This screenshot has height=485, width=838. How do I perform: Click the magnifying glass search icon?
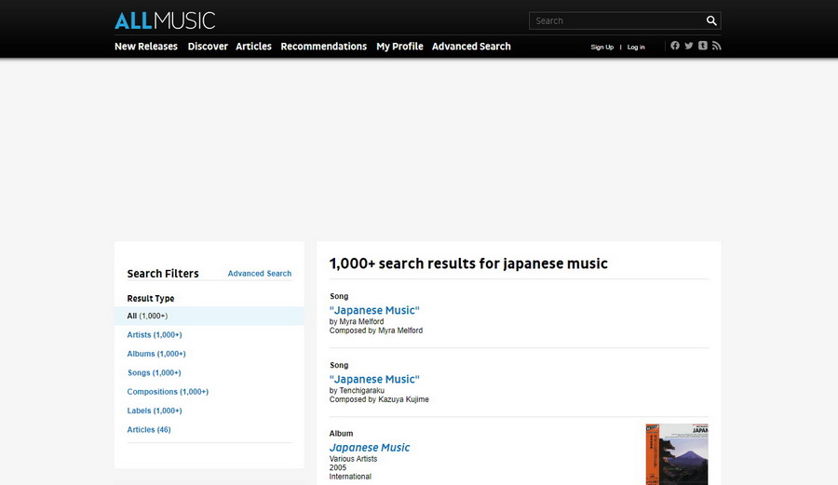pyautogui.click(x=711, y=20)
